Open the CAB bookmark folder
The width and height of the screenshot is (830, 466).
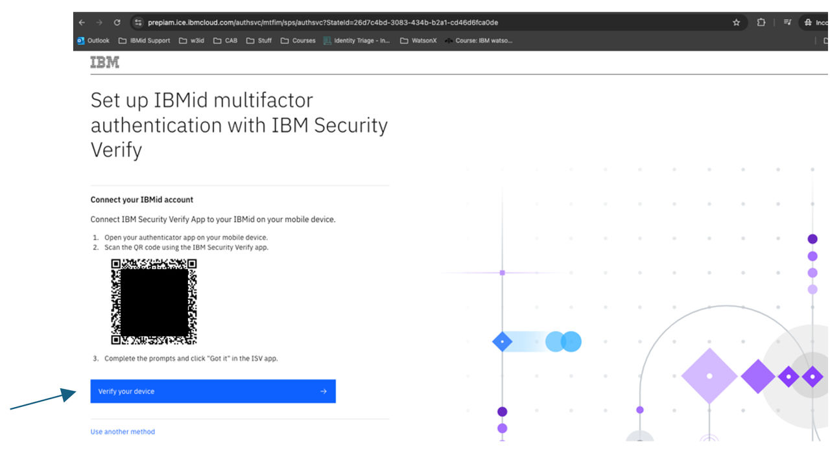(226, 41)
